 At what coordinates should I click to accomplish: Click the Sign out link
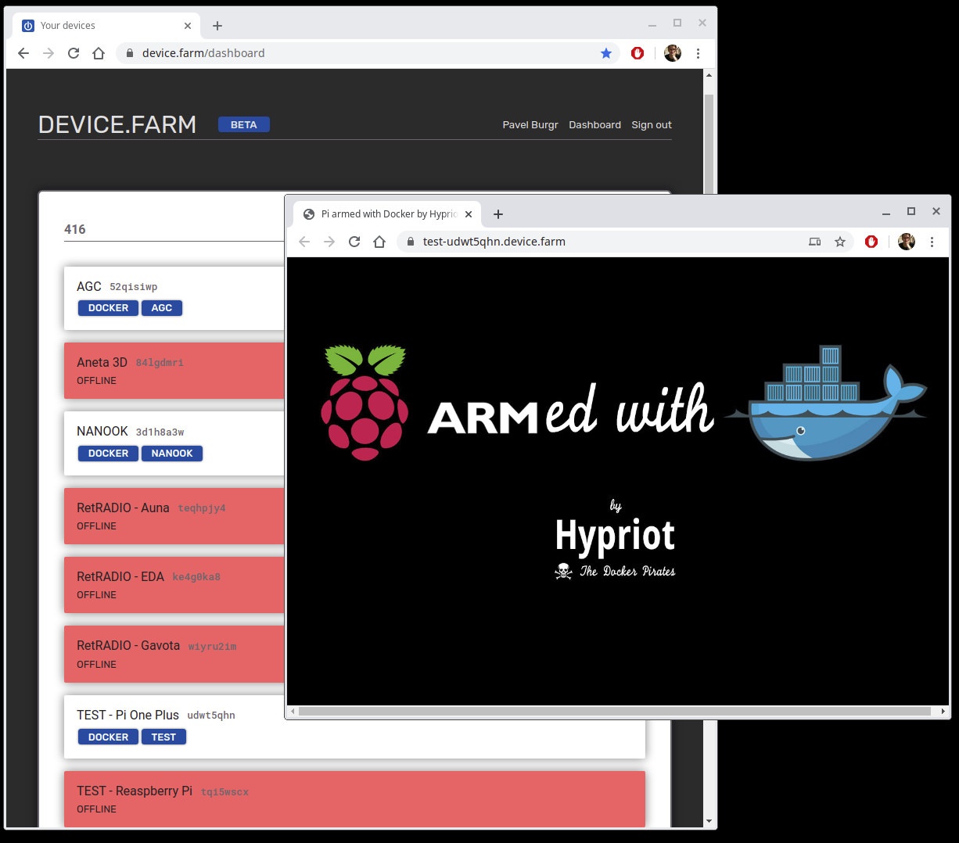coord(652,125)
